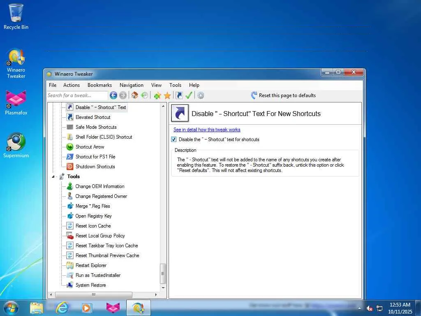Select the Reset Icon Cache icon

point(70,226)
